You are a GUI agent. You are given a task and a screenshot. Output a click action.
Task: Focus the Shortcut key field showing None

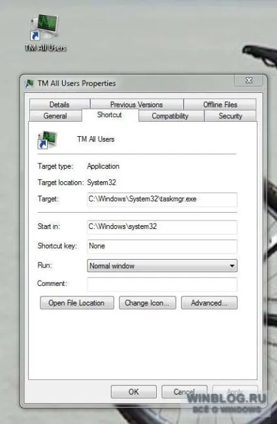coord(162,246)
